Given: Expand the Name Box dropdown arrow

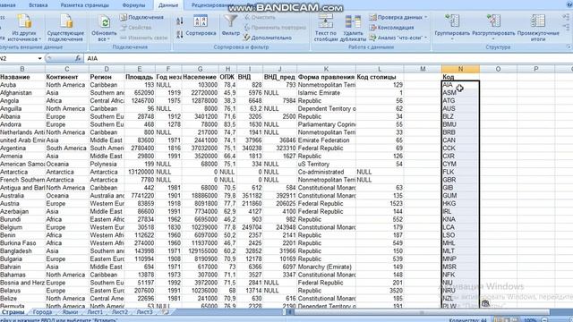Looking at the screenshot, I should (x=39, y=58).
